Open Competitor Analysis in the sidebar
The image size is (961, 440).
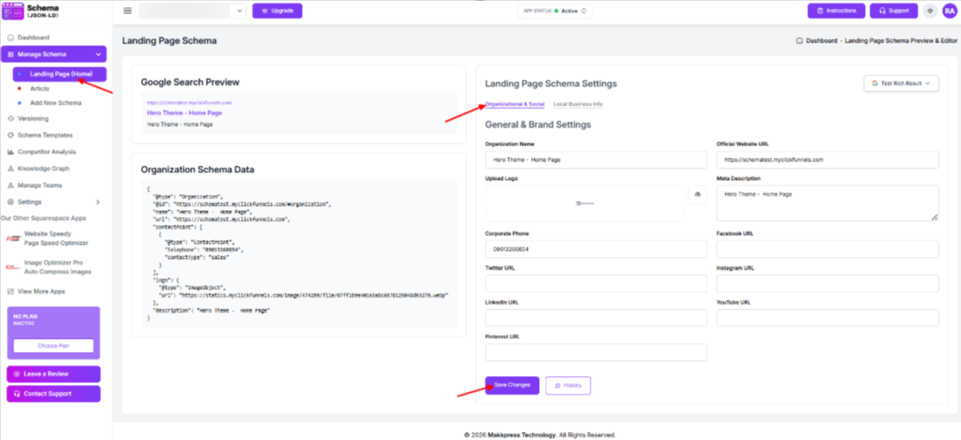pos(46,152)
